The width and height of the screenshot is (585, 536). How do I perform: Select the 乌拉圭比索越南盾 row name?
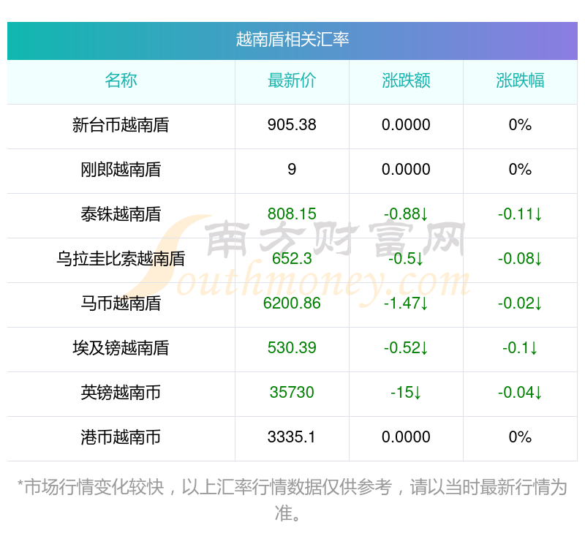pyautogui.click(x=121, y=259)
